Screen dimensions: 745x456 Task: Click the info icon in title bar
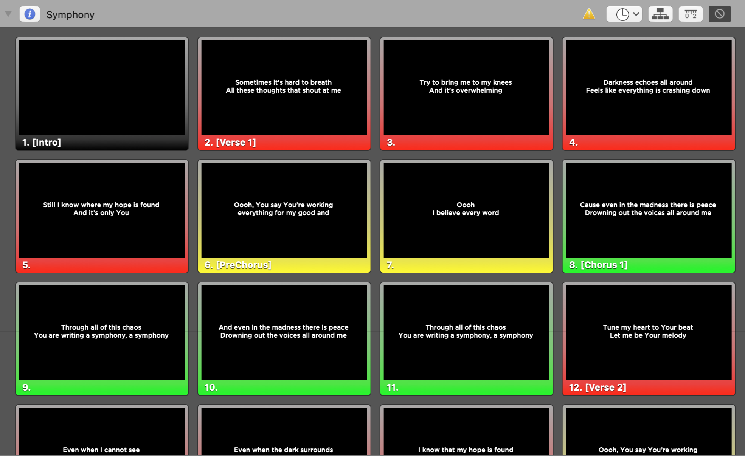coord(28,14)
